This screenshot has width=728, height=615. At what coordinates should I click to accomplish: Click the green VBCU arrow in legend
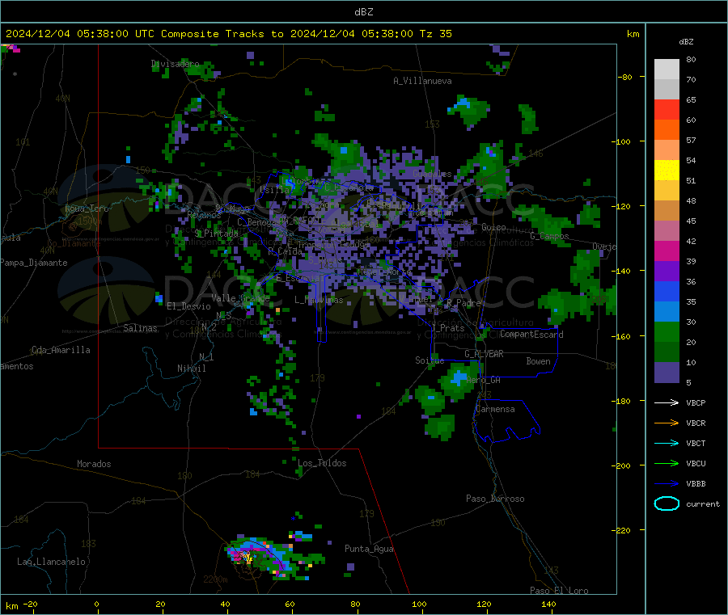point(667,463)
